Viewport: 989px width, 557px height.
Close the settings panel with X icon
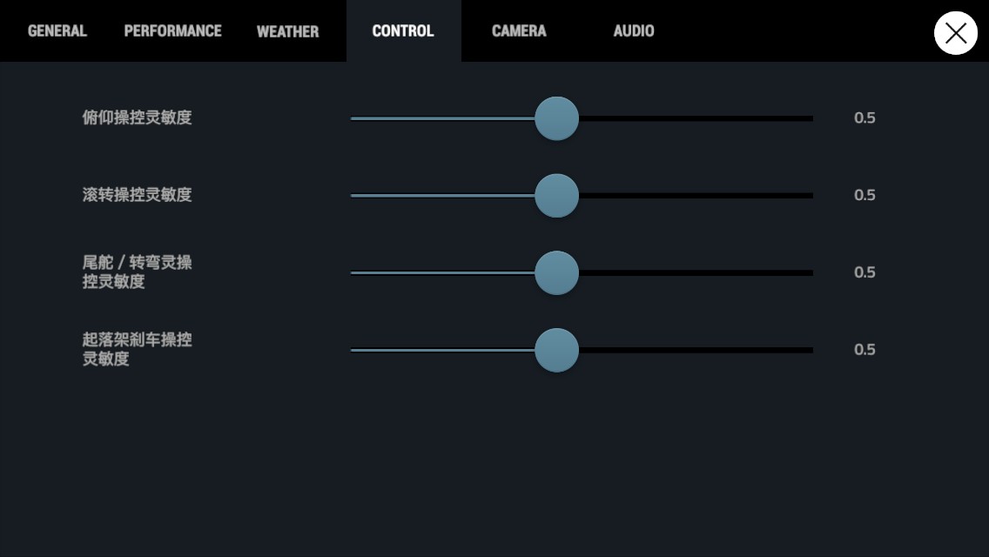pos(956,33)
